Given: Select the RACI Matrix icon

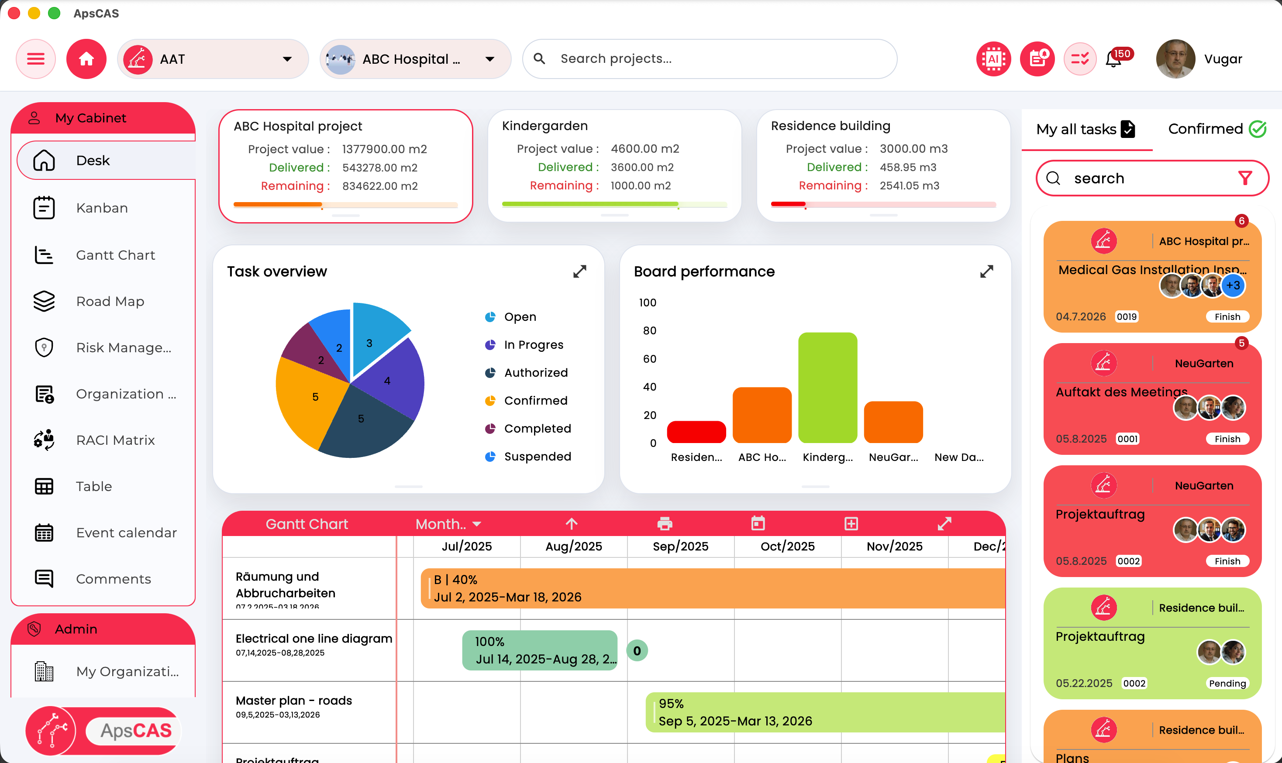Looking at the screenshot, I should coord(44,440).
